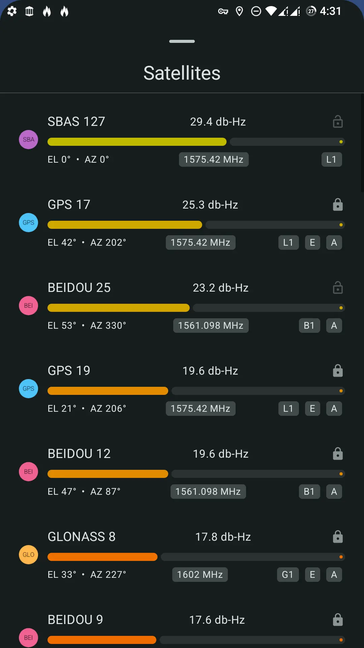Tap the lock icon for GLONASS 8

(338, 537)
